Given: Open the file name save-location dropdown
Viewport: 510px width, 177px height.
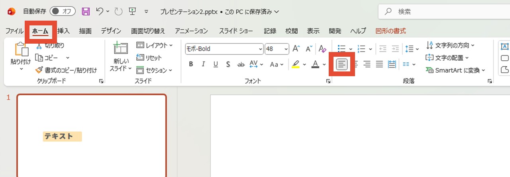Looking at the screenshot, I should coord(277,12).
